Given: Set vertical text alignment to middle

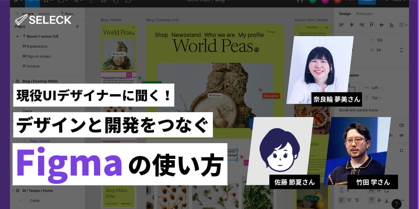Looking at the screenshot, I should coord(379,200).
